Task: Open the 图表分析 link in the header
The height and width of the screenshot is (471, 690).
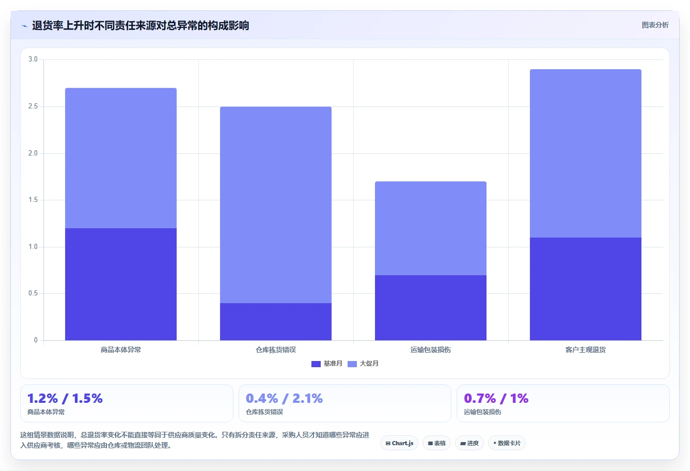Action: coord(655,25)
